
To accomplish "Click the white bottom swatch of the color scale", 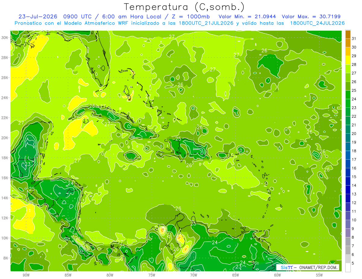I will [348, 268].
